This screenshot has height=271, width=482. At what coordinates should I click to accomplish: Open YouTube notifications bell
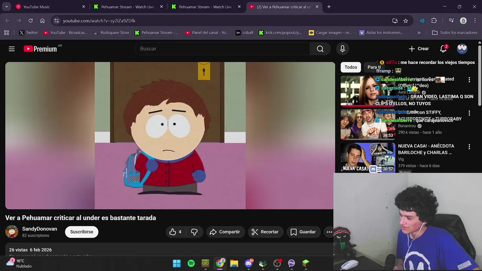tap(444, 49)
